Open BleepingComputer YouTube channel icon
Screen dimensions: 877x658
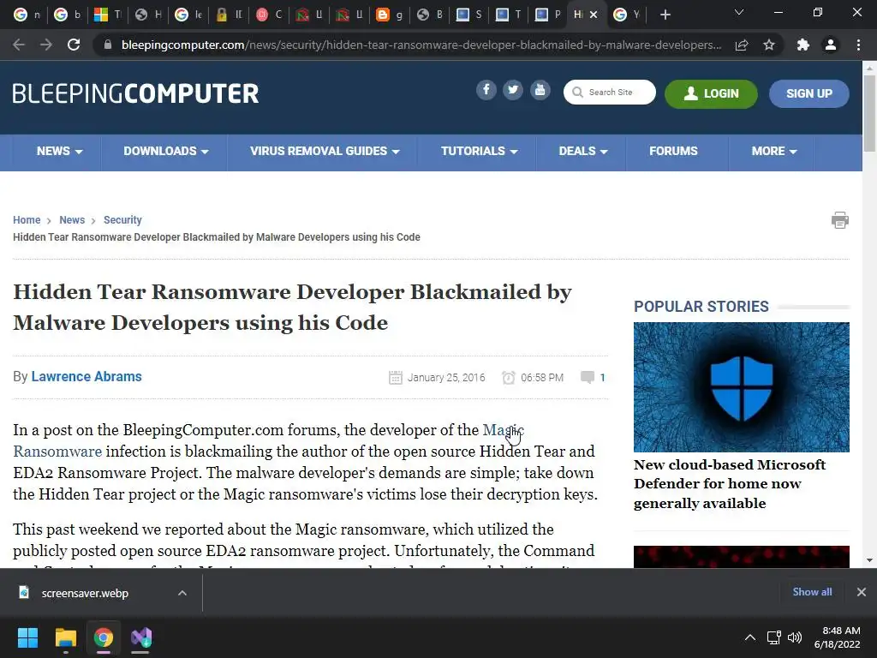(x=540, y=90)
